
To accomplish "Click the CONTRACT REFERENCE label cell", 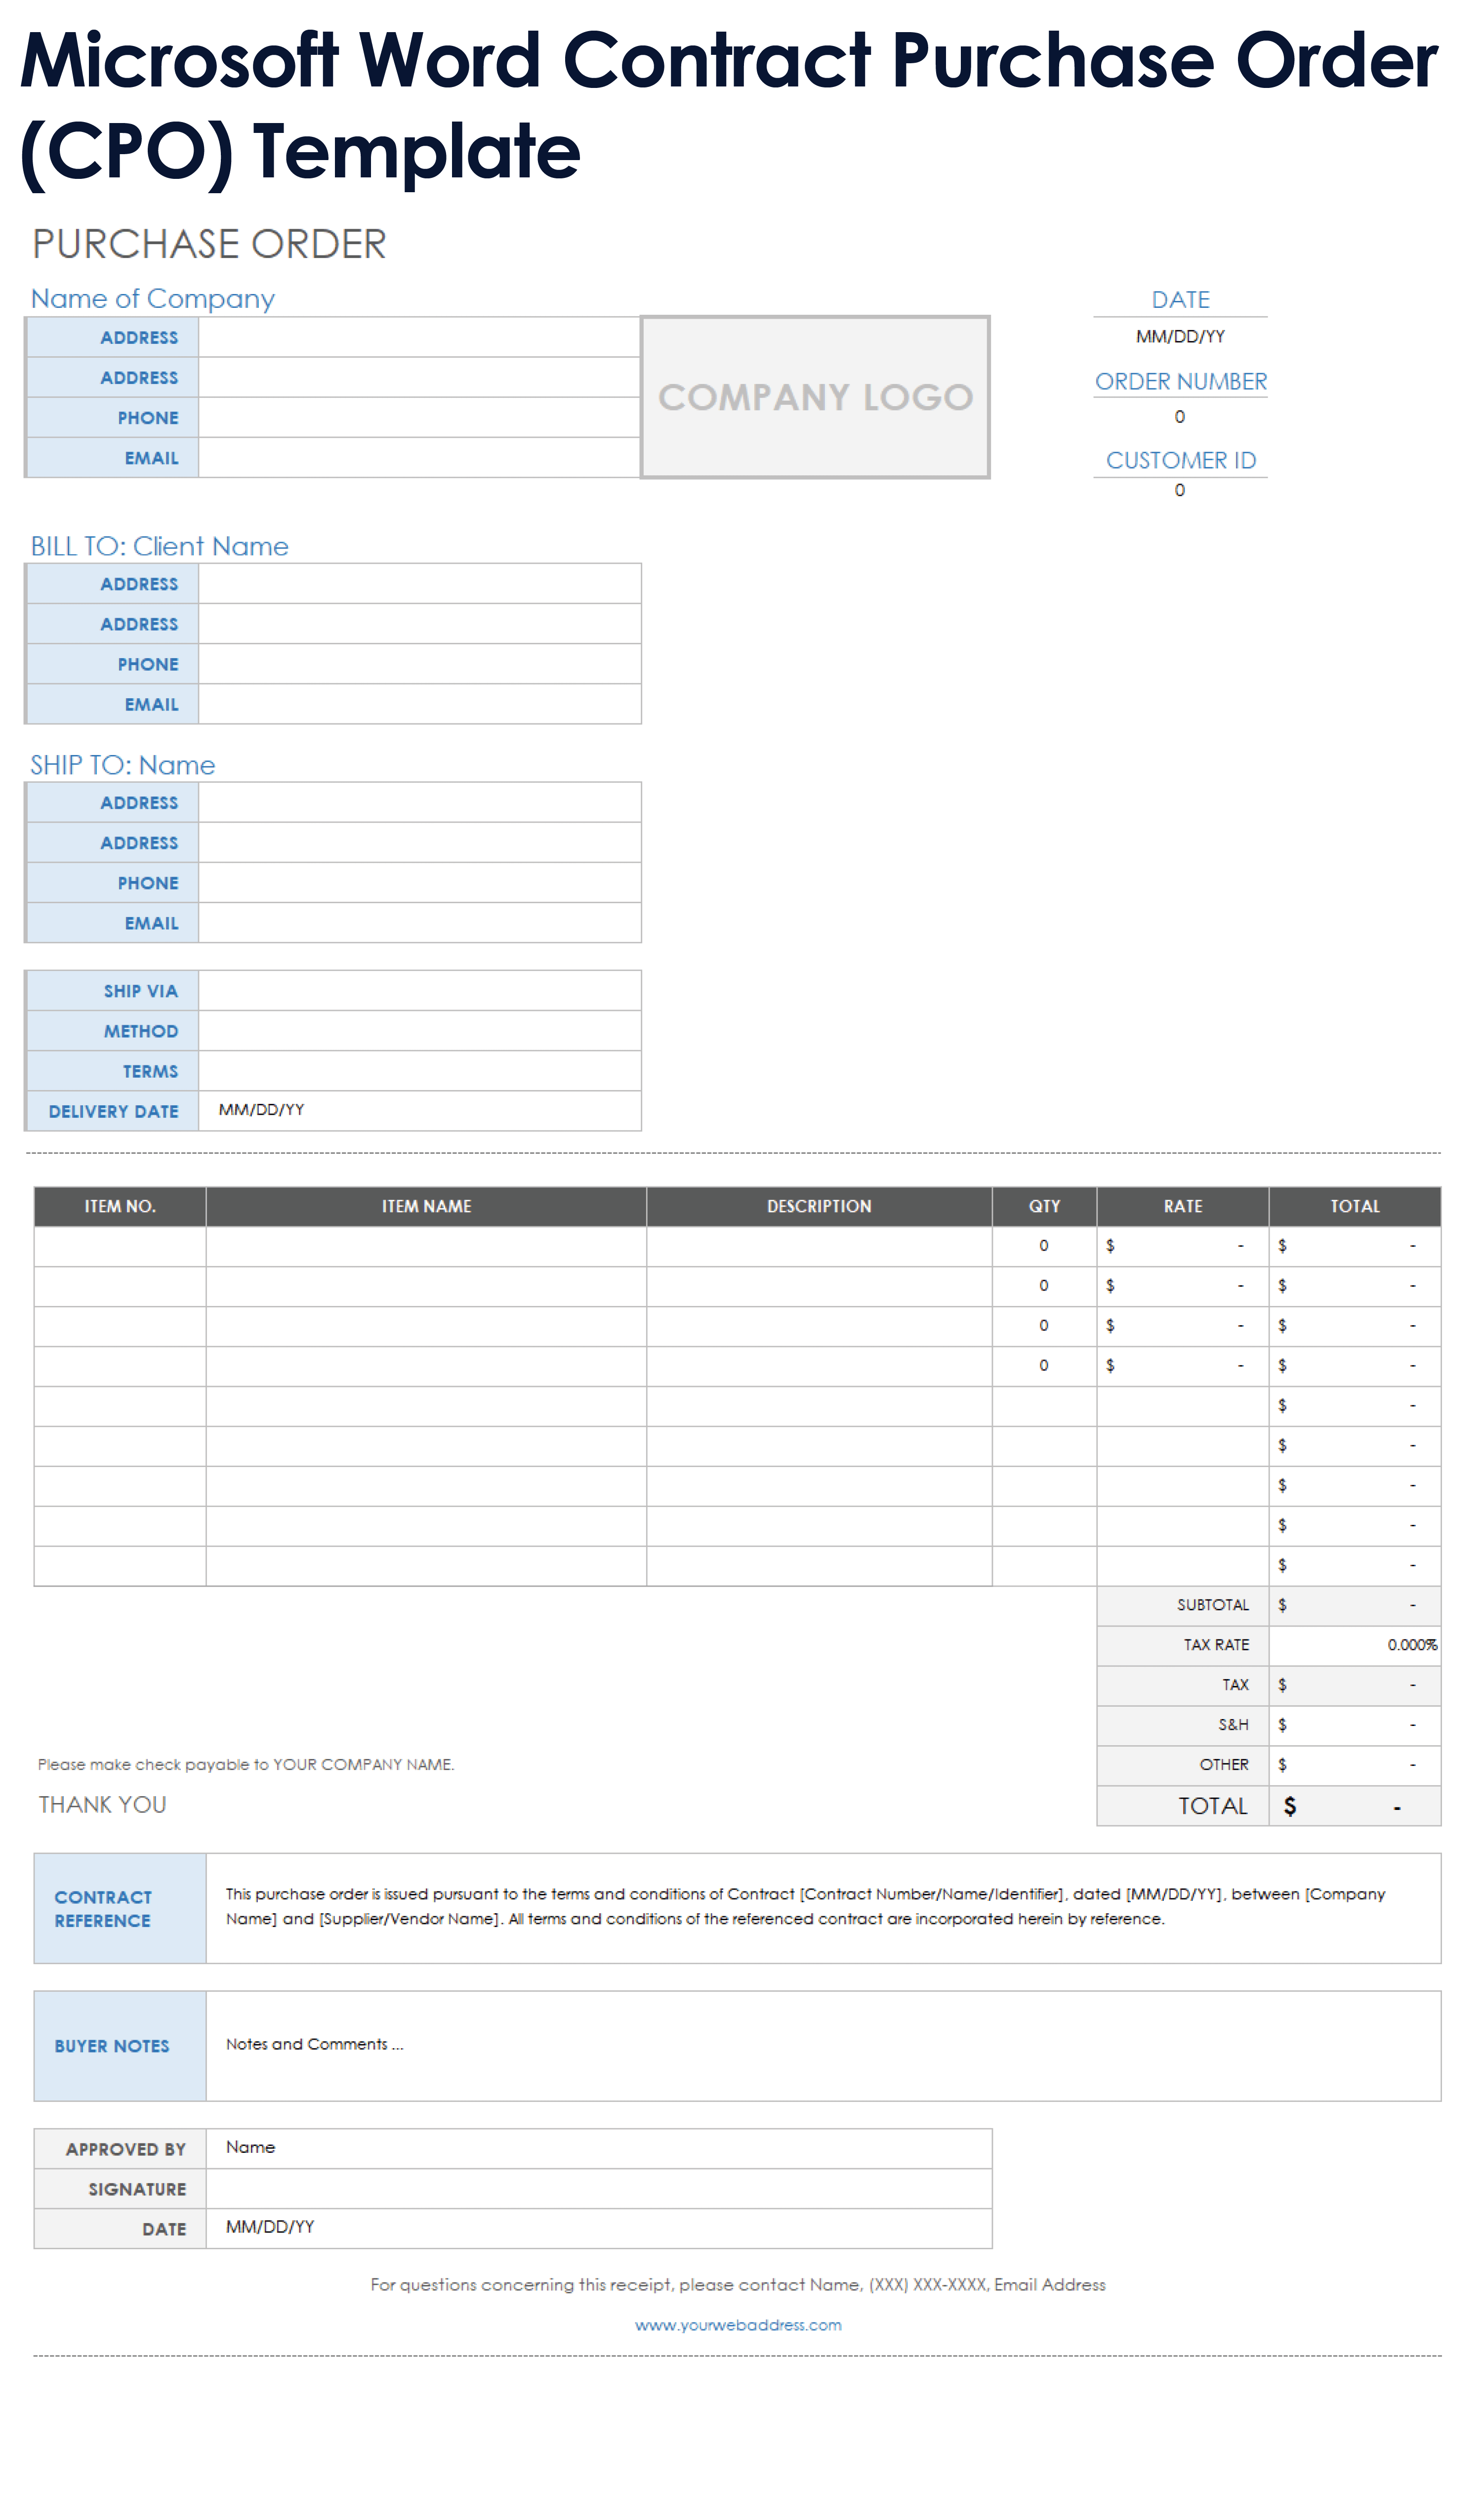I will 120,1908.
